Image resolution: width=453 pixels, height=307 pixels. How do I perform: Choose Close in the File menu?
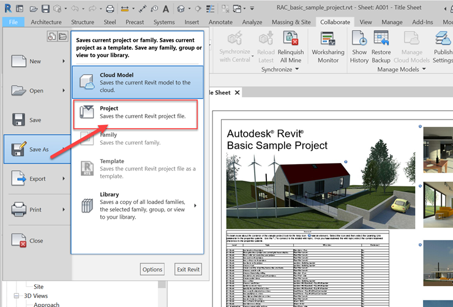[37, 240]
